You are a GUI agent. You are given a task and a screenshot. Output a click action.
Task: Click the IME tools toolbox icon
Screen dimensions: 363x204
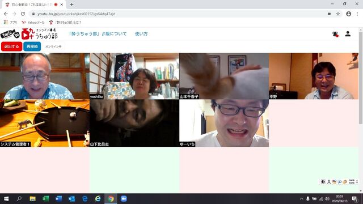coord(345,182)
